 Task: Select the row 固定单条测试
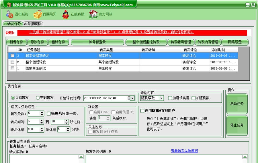(x=123, y=68)
